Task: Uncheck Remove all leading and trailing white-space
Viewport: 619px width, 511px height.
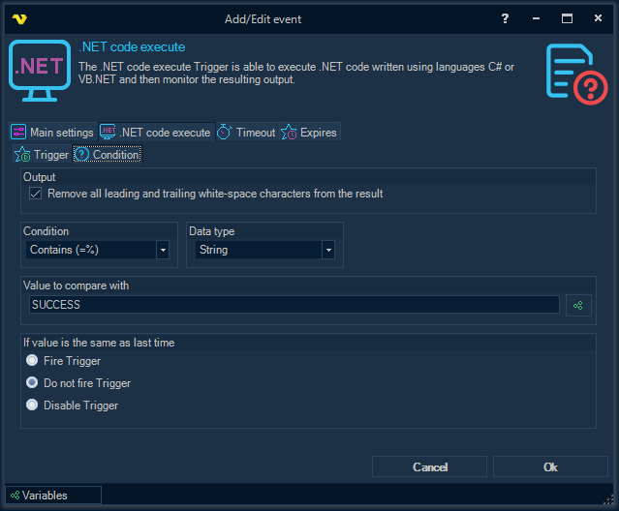Action: [36, 194]
